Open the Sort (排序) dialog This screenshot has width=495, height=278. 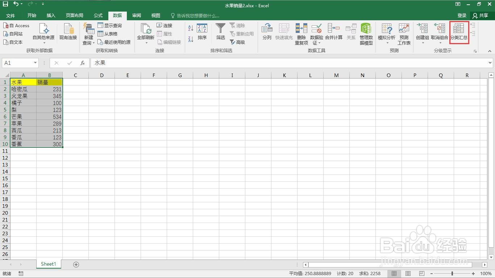coord(202,32)
